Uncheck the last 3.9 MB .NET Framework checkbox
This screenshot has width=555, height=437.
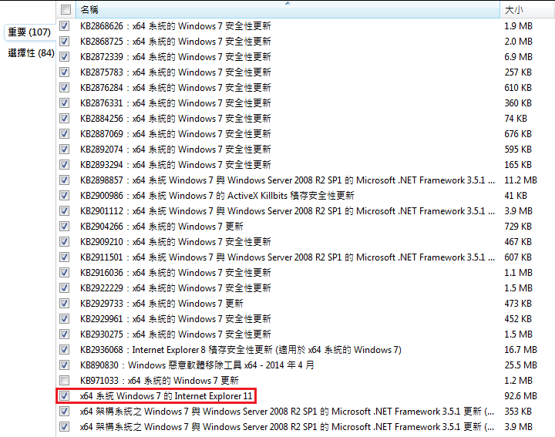[x=65, y=427]
